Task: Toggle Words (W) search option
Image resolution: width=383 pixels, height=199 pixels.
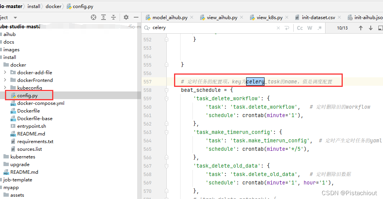Action: click(310, 28)
